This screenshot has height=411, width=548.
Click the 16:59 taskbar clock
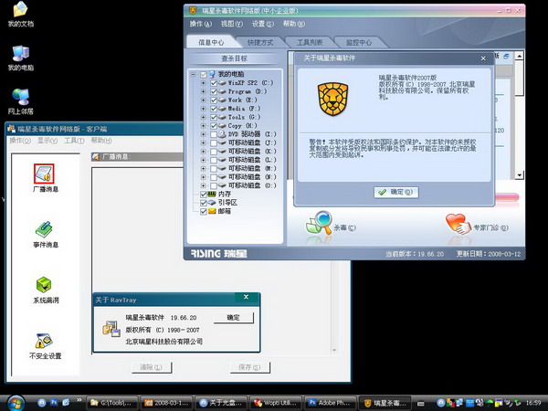(x=533, y=404)
